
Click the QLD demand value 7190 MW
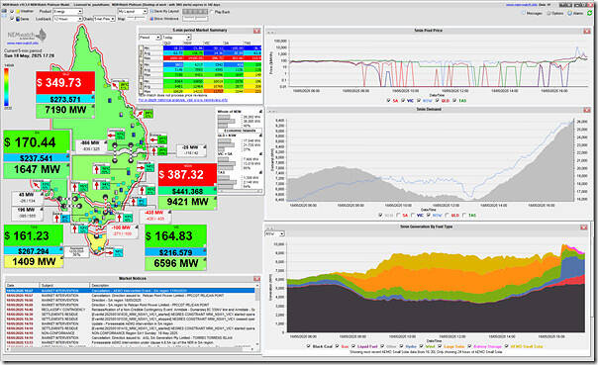click(65, 110)
